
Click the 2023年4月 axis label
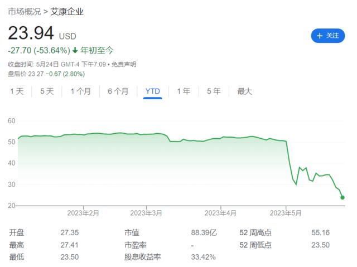point(220,213)
